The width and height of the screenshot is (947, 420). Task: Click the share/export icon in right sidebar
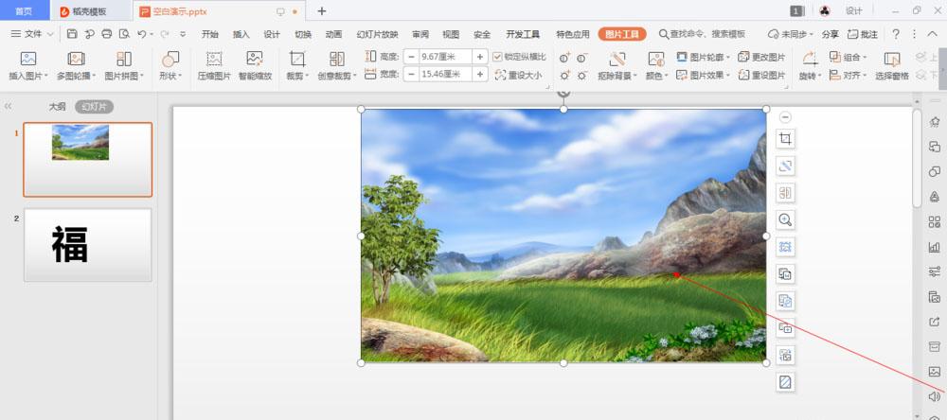935,322
